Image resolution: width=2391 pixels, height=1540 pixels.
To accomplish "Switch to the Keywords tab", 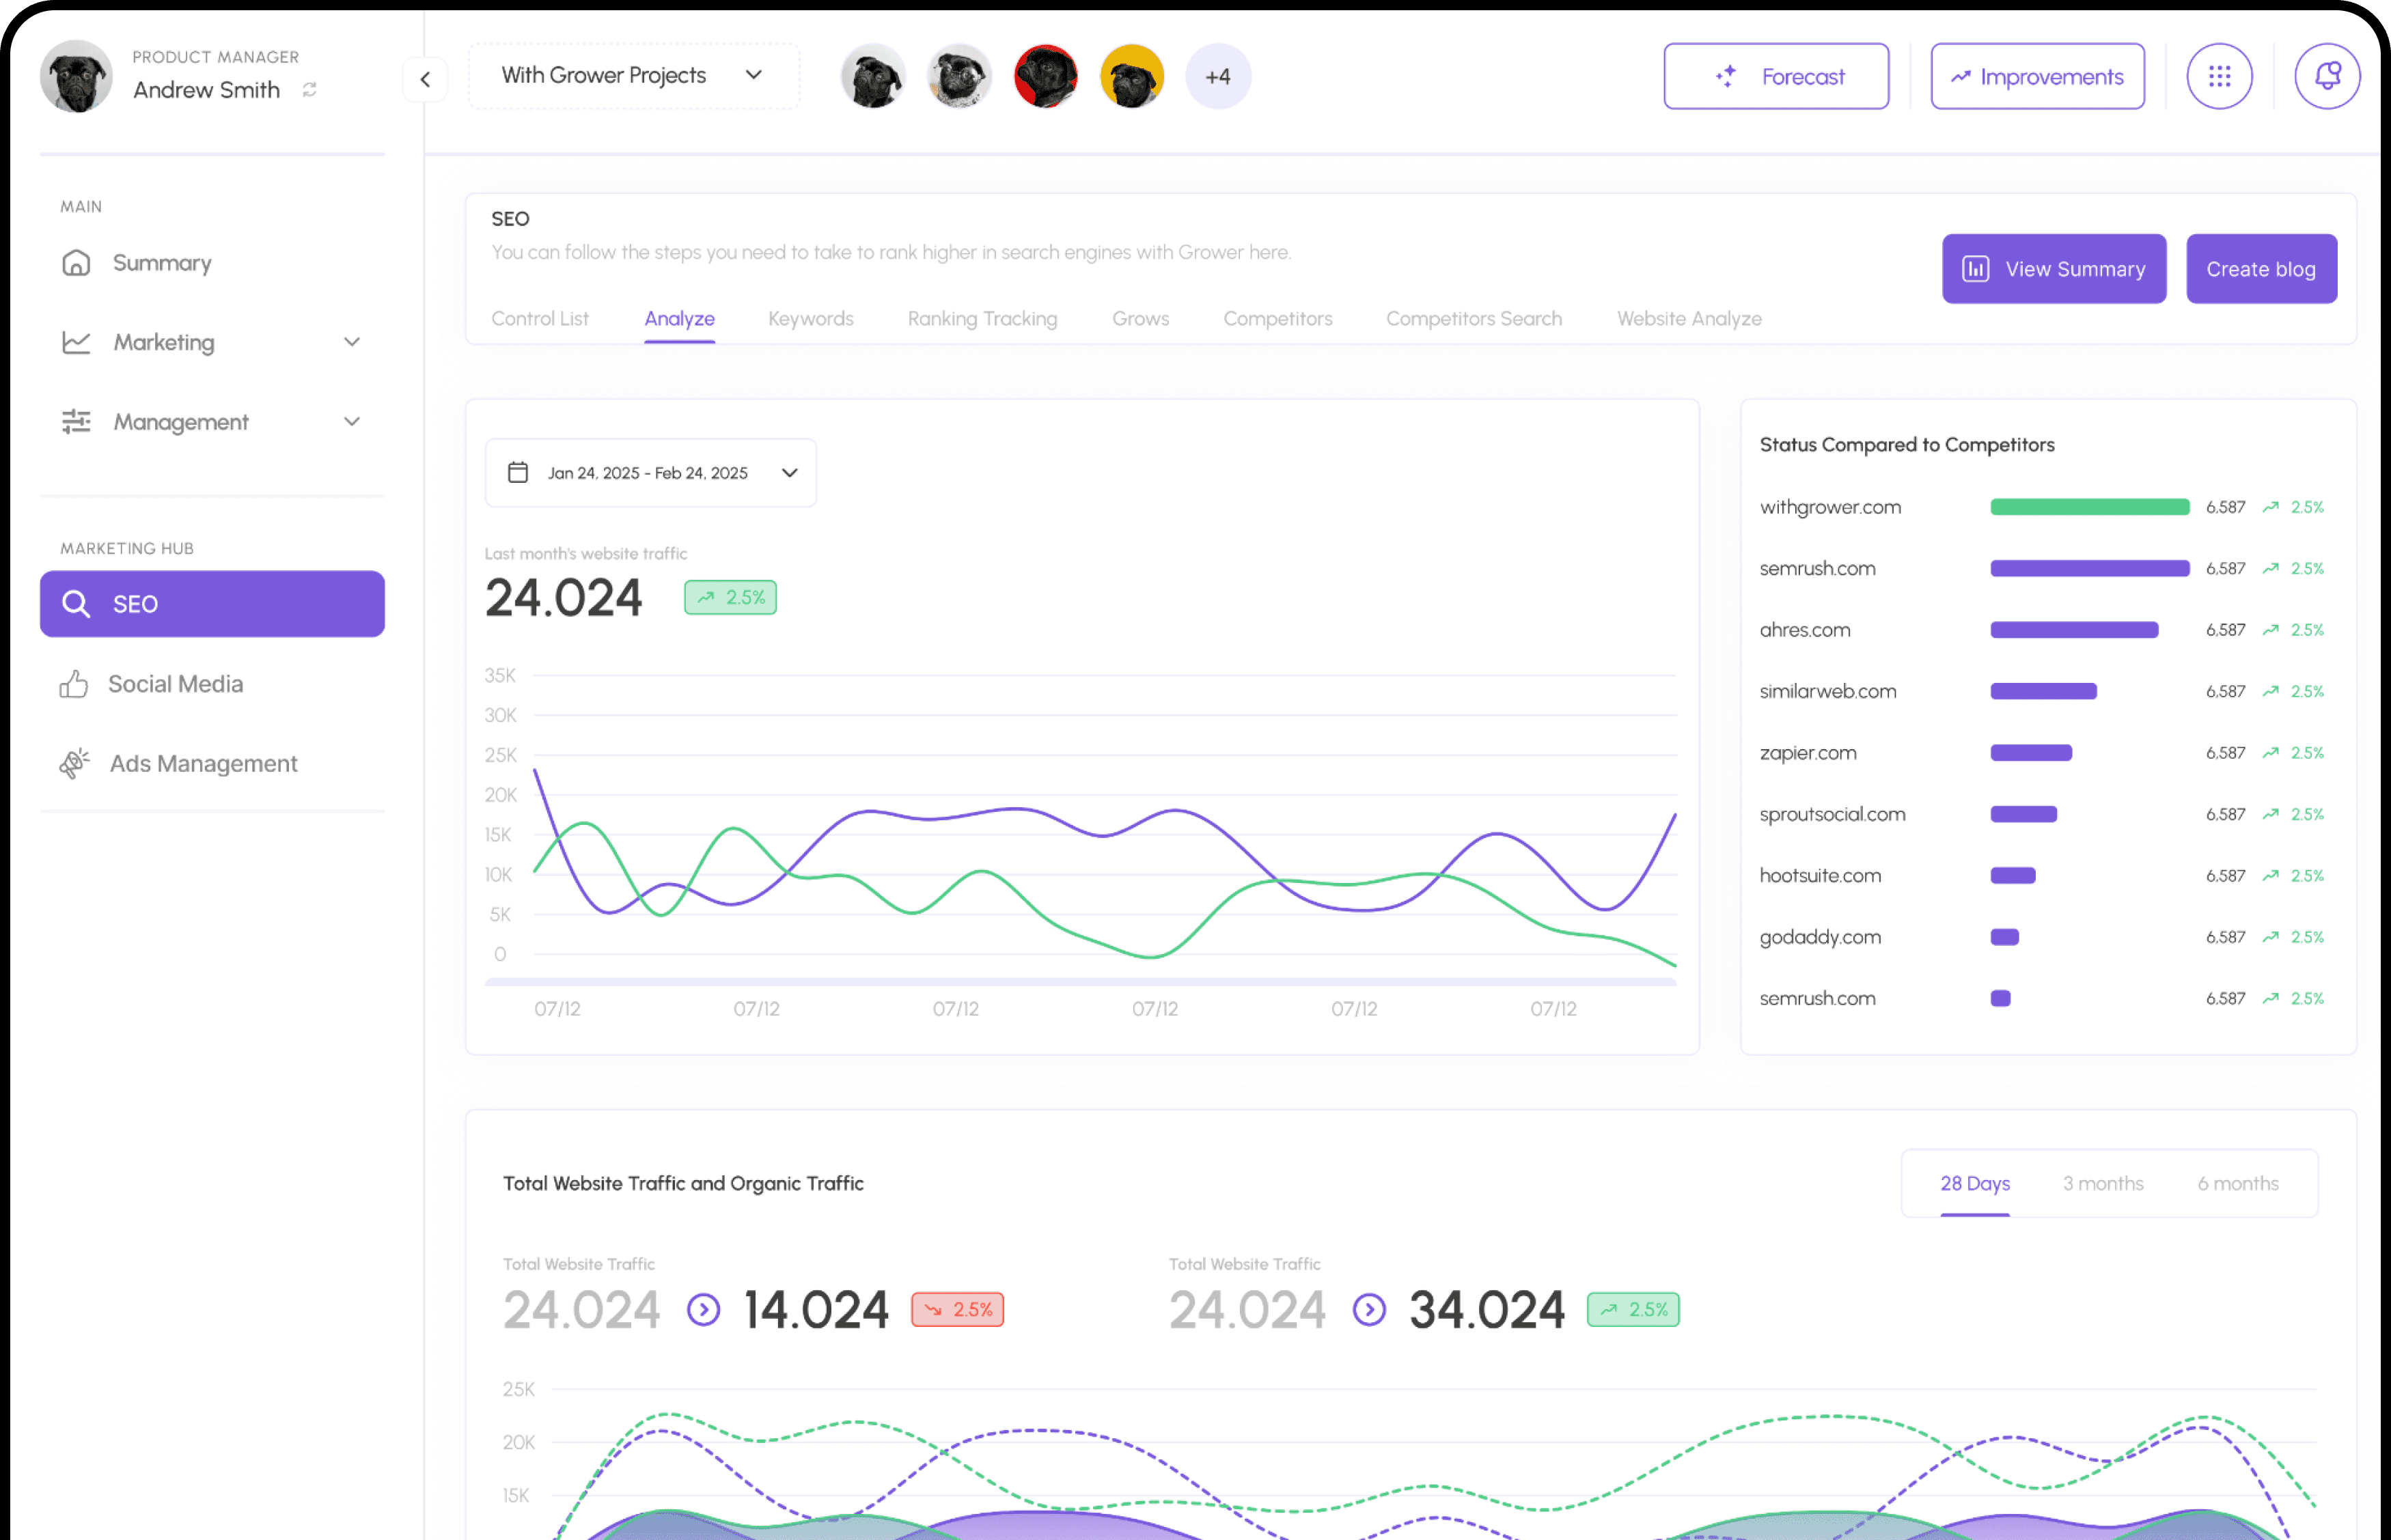I will (810, 318).
